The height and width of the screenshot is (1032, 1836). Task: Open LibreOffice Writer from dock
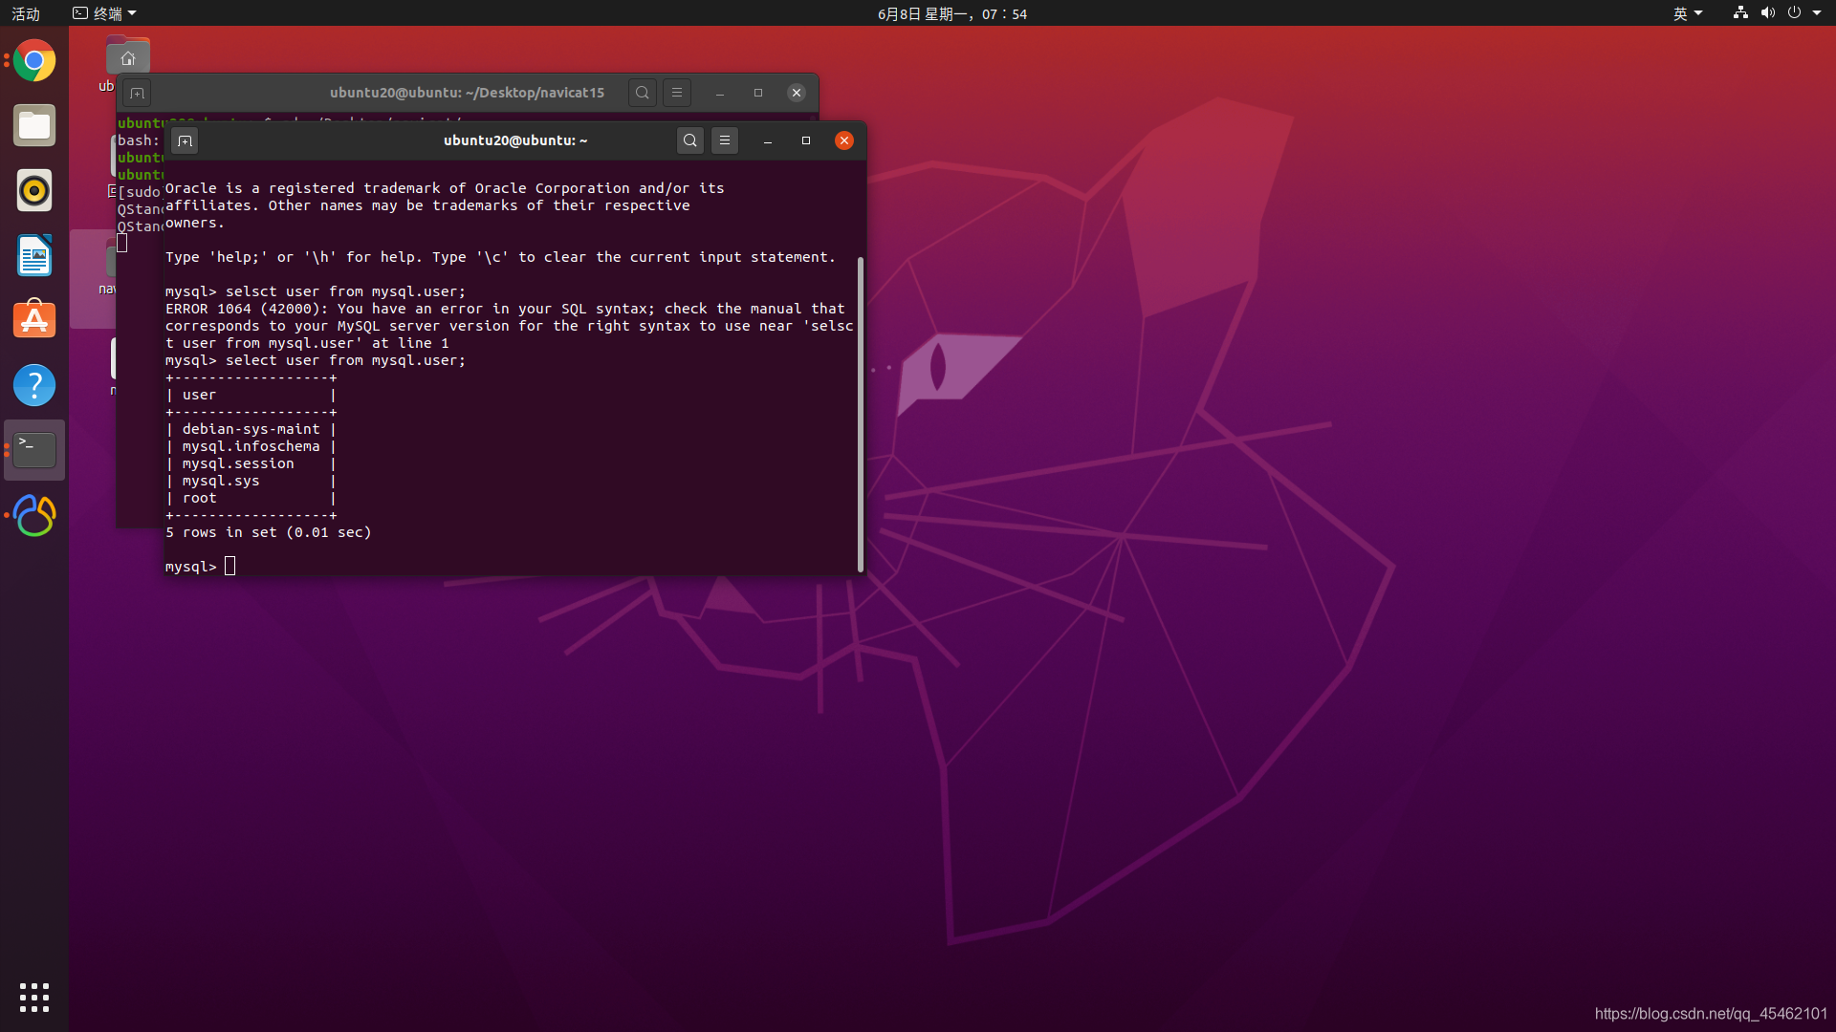pyautogui.click(x=34, y=256)
